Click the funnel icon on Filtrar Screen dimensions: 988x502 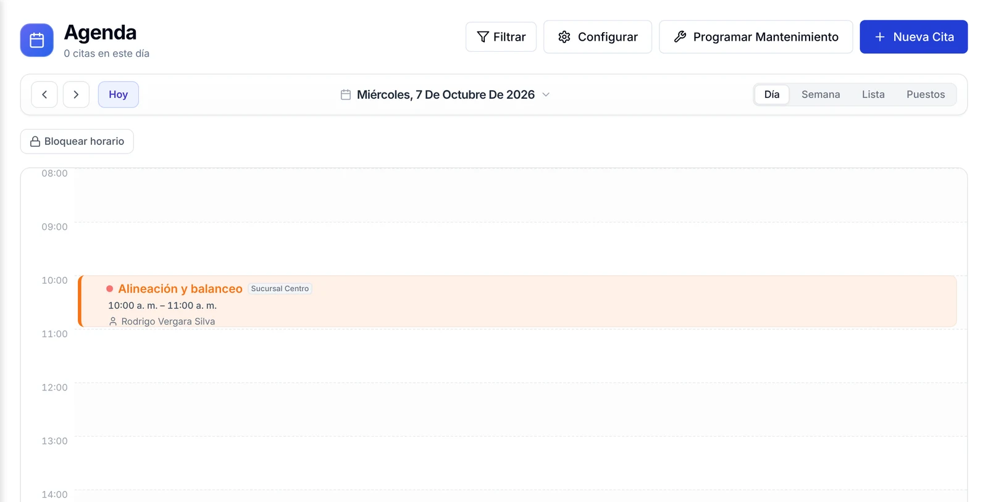pos(483,37)
